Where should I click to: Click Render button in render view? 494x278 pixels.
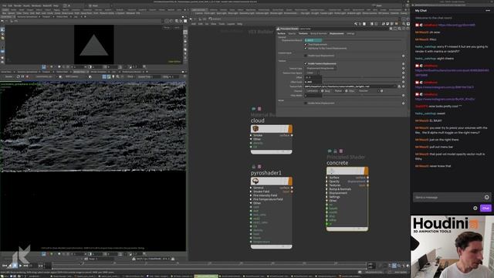click(8, 76)
